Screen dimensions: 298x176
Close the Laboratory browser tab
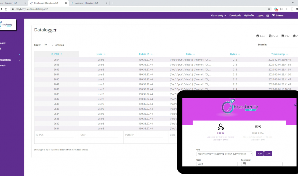point(107,3)
